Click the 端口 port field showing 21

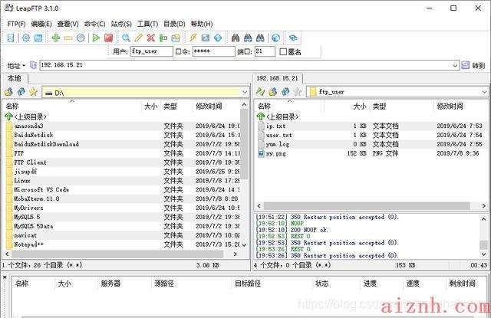pos(265,51)
